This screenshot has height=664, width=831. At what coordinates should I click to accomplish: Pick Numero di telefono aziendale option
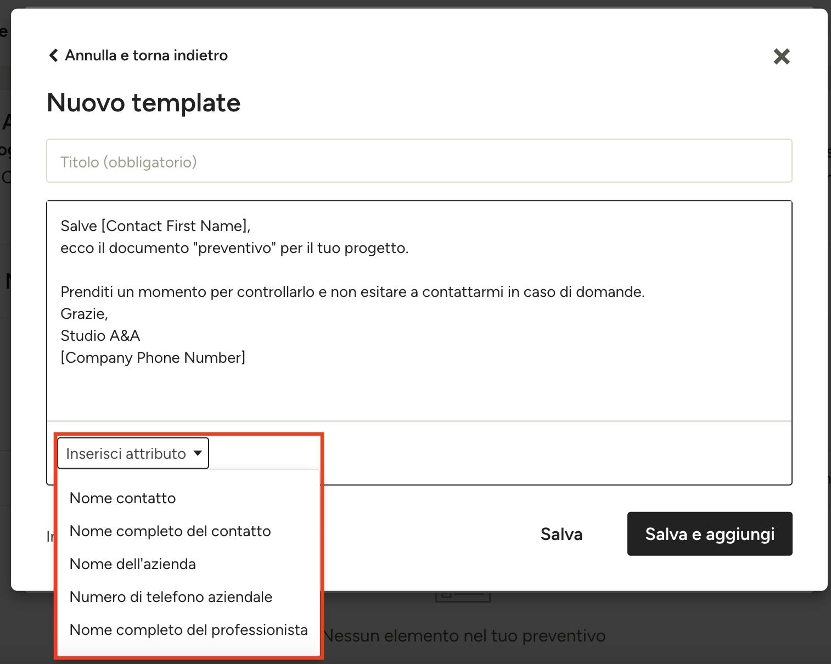click(171, 597)
